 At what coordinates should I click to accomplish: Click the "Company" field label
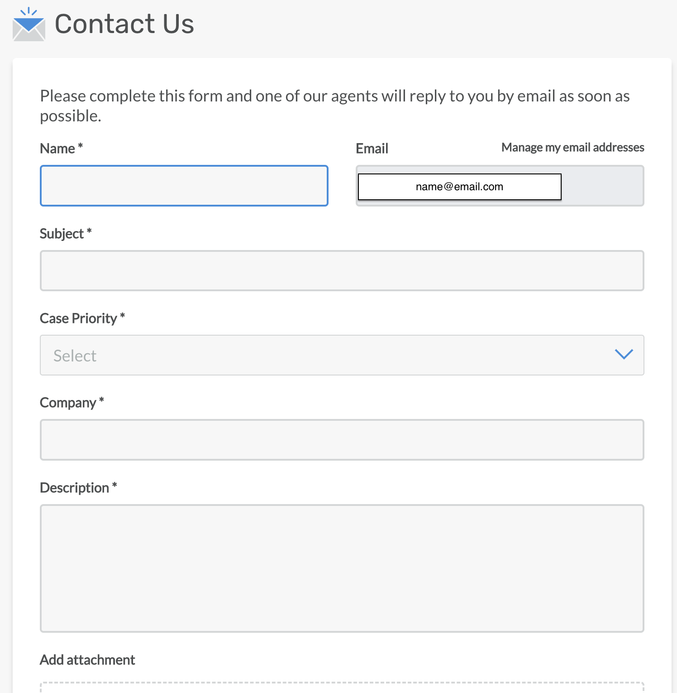(68, 403)
